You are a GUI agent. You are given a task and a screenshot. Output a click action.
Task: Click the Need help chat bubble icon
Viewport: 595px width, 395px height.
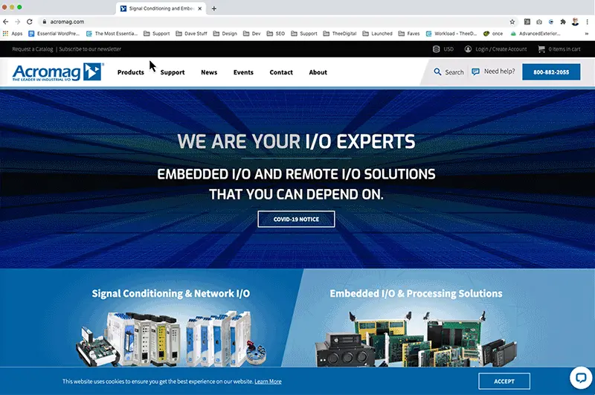click(475, 71)
